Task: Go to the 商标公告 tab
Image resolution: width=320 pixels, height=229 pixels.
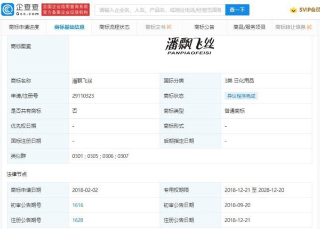Action: pos(204,27)
